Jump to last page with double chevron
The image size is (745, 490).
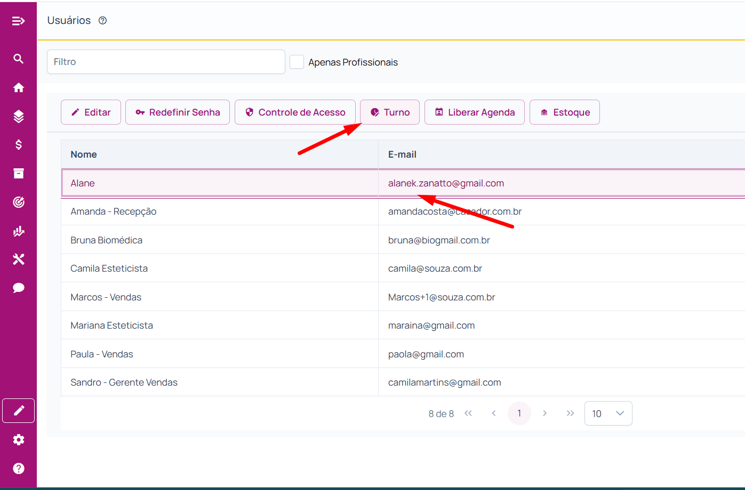tap(570, 413)
